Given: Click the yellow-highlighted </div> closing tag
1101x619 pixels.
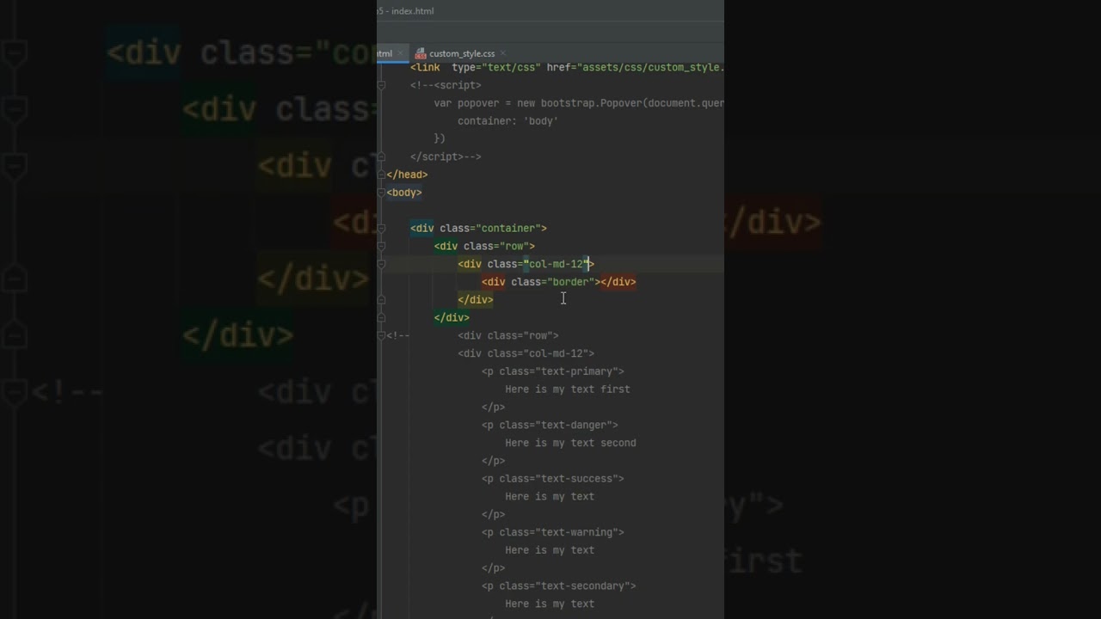Looking at the screenshot, I should point(476,300).
